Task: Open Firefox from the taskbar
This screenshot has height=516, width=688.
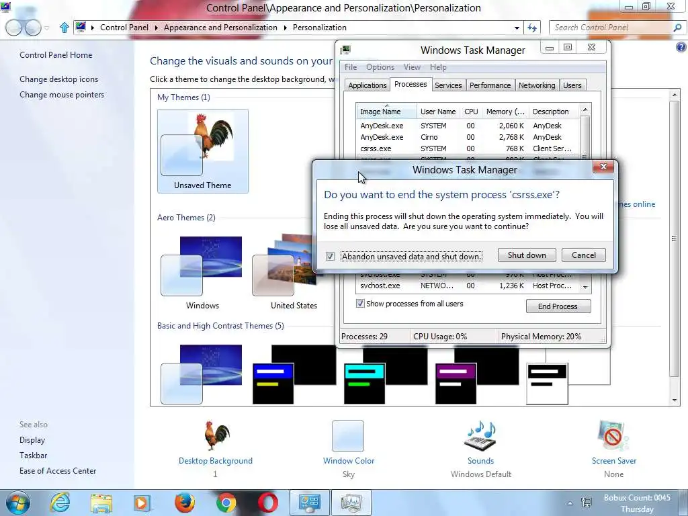Action: [x=184, y=503]
